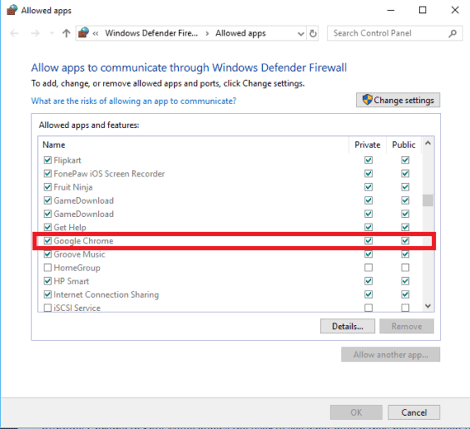Toggle Google Chrome Private checkbox
Screen dimensions: 470x429
369,241
